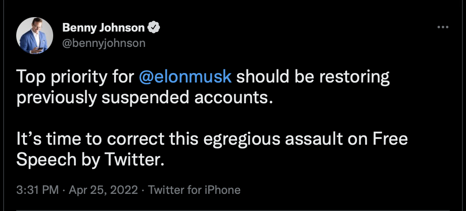This screenshot has width=466, height=211.
Task: Click the text "previously suspended accounts."
Action: click(145, 98)
